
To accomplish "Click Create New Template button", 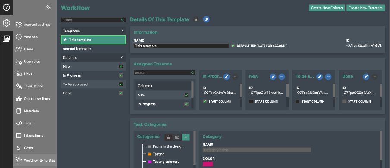I will coord(365,8).
